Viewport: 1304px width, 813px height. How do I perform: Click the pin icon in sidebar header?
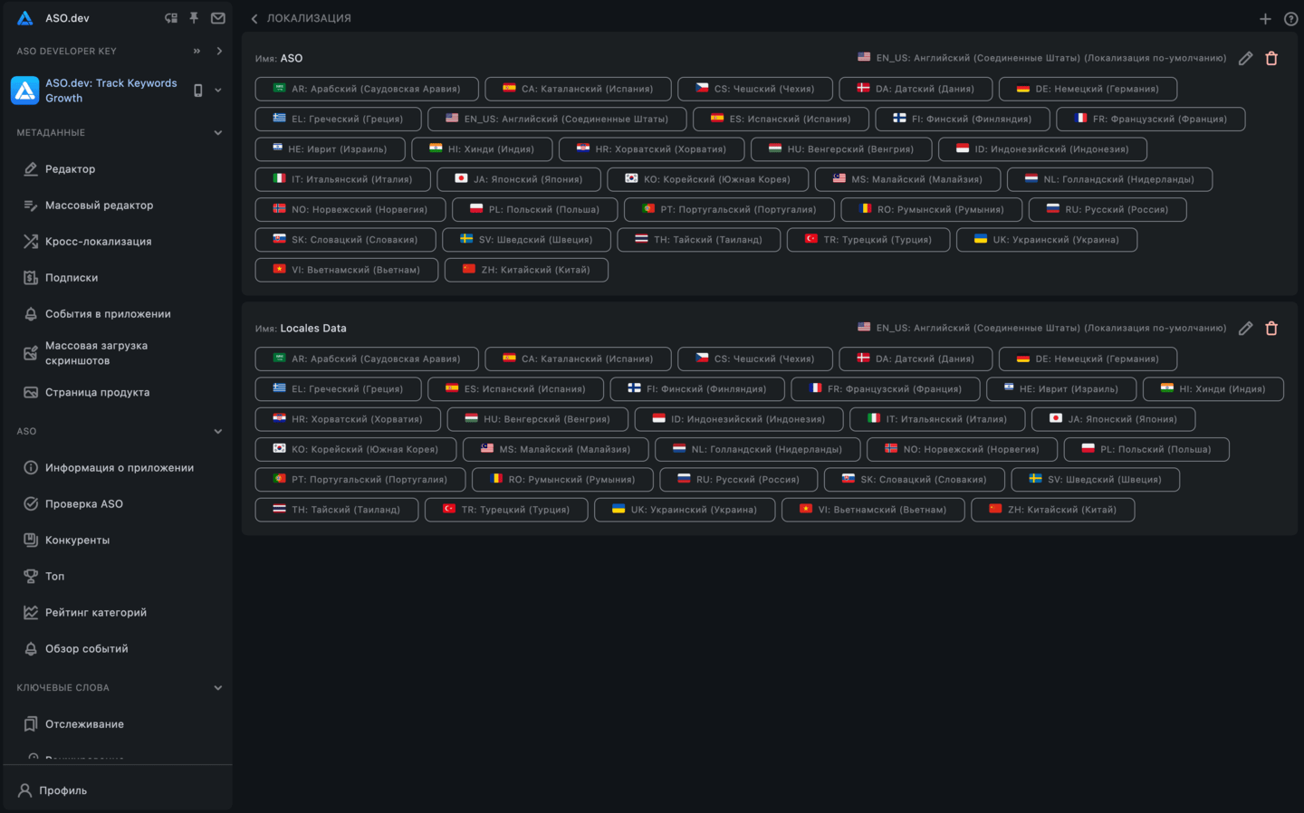[x=194, y=18]
